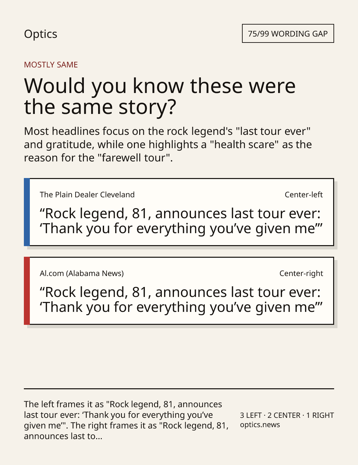The width and height of the screenshot is (358, 465).
Task: Open the Al.com headline card text
Action: tap(181, 300)
